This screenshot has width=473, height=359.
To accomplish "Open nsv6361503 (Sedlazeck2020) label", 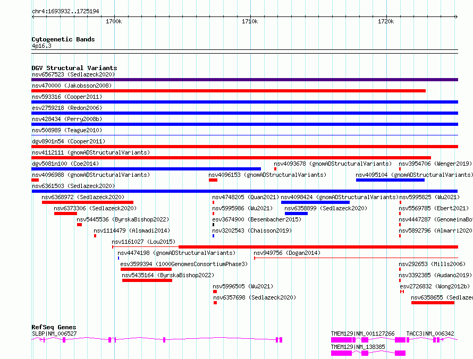I will 73,186.
